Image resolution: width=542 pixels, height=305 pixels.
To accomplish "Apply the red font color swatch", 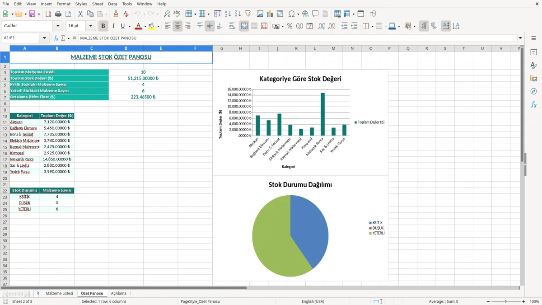I will [x=138, y=26].
